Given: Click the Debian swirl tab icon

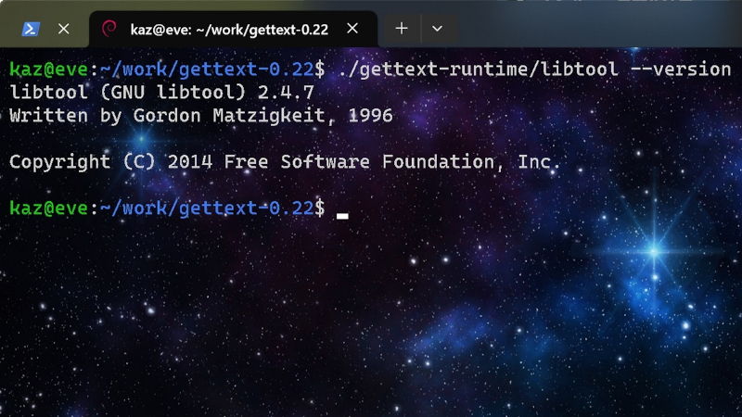Looking at the screenshot, I should [x=109, y=29].
